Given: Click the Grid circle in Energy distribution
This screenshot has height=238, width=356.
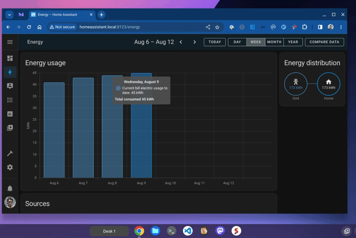Looking at the screenshot, I should coord(296,84).
